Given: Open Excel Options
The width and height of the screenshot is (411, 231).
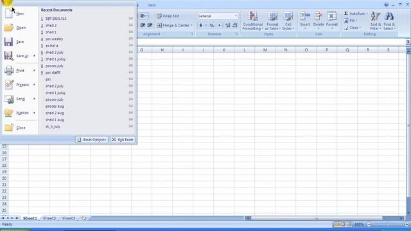Looking at the screenshot, I should [92, 140].
